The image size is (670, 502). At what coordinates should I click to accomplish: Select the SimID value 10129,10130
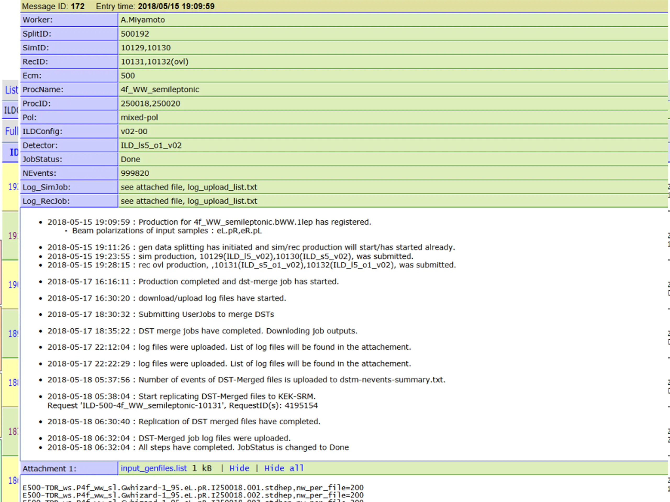146,48
